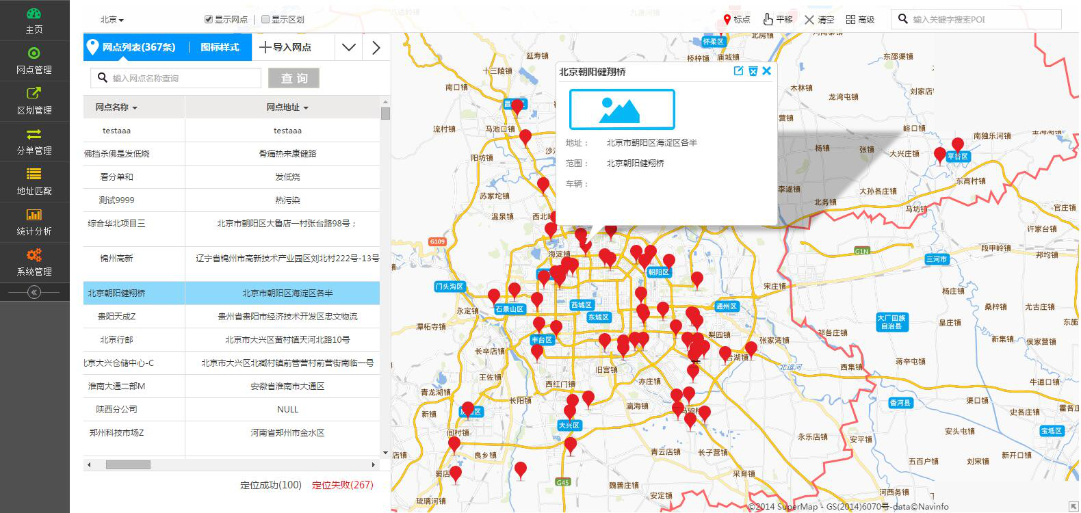
Task: Toggle 显示网点 checkbox
Action: 209,20
